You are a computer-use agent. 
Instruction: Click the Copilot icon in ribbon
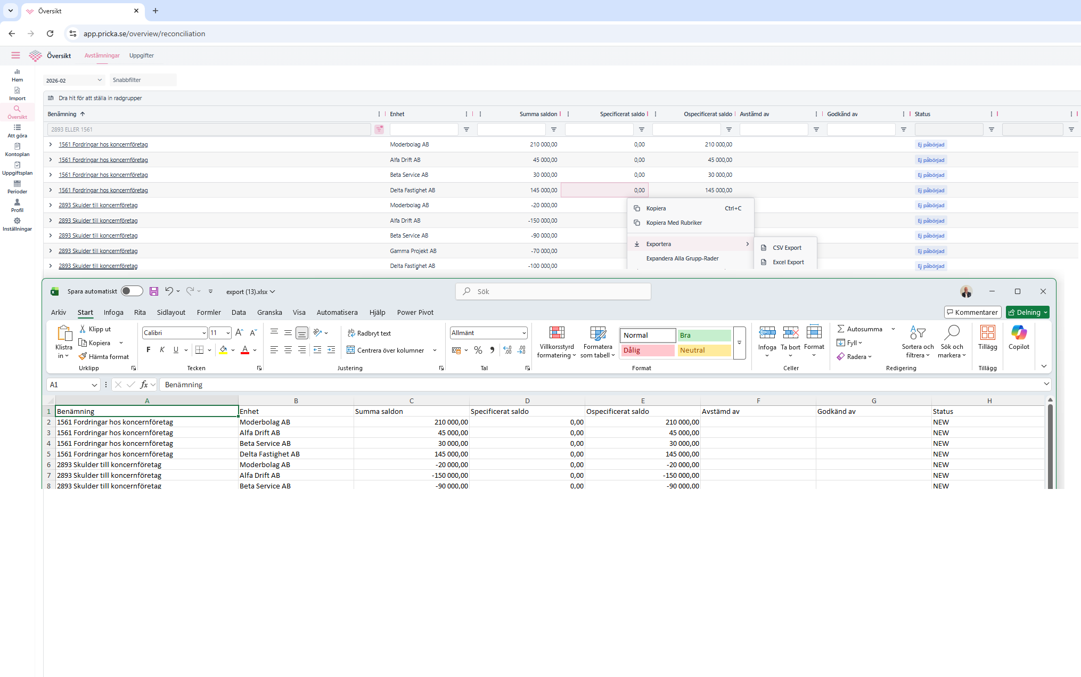tap(1018, 333)
